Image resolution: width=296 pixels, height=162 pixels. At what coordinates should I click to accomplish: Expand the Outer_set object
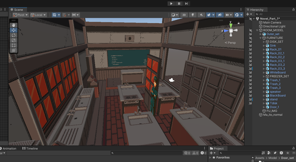coord(260,34)
